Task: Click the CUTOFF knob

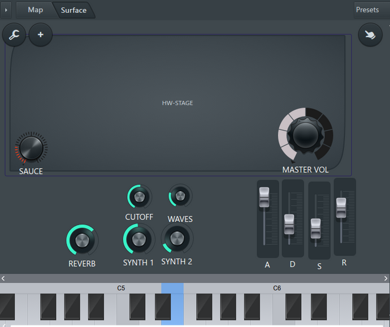Action: (x=139, y=197)
